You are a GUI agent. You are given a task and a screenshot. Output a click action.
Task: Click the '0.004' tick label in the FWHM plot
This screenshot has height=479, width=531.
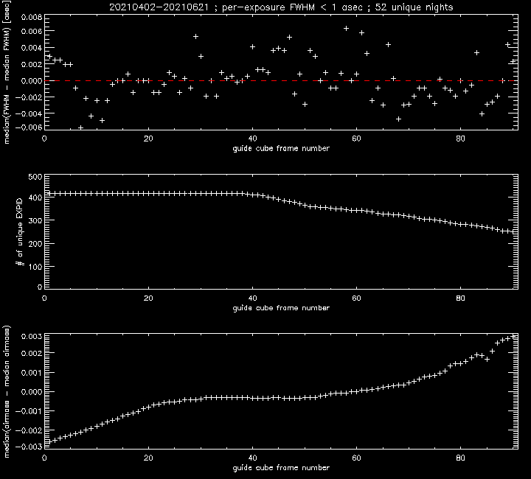pos(32,48)
